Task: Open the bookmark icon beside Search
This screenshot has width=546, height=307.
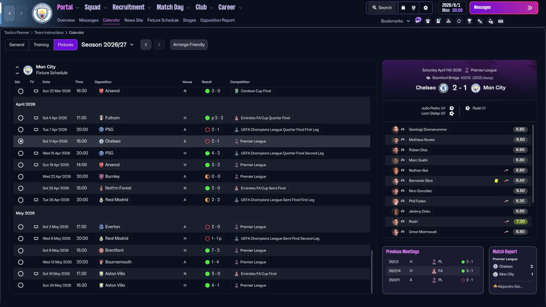Action: click(x=404, y=8)
